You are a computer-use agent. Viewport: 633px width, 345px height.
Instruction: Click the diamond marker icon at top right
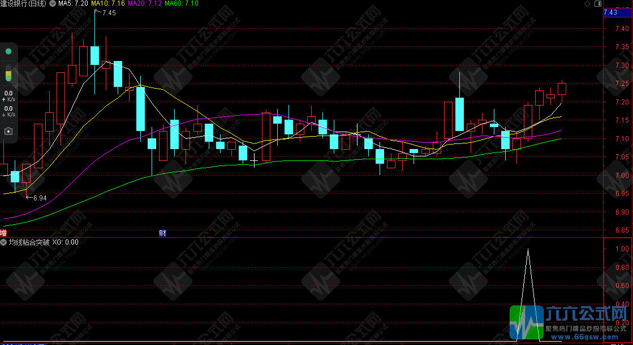coord(587,3)
